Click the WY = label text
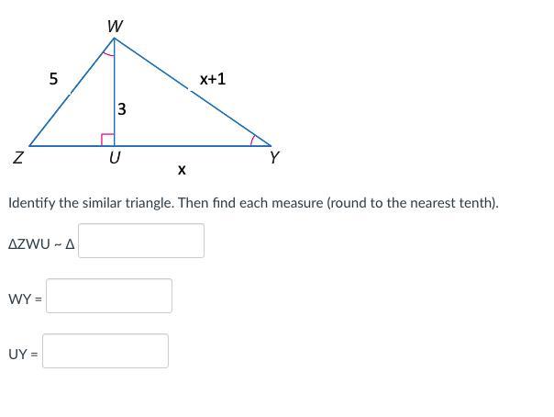The height and width of the screenshot is (417, 554). click(25, 299)
